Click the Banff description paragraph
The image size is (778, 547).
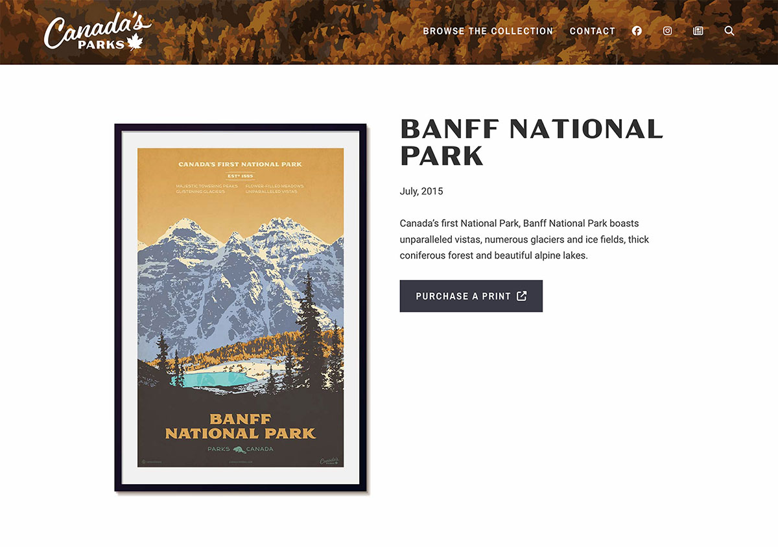[525, 240]
